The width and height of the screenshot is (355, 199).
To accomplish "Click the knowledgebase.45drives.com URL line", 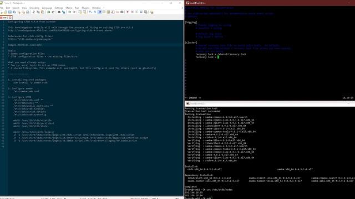I will (x=60, y=30).
